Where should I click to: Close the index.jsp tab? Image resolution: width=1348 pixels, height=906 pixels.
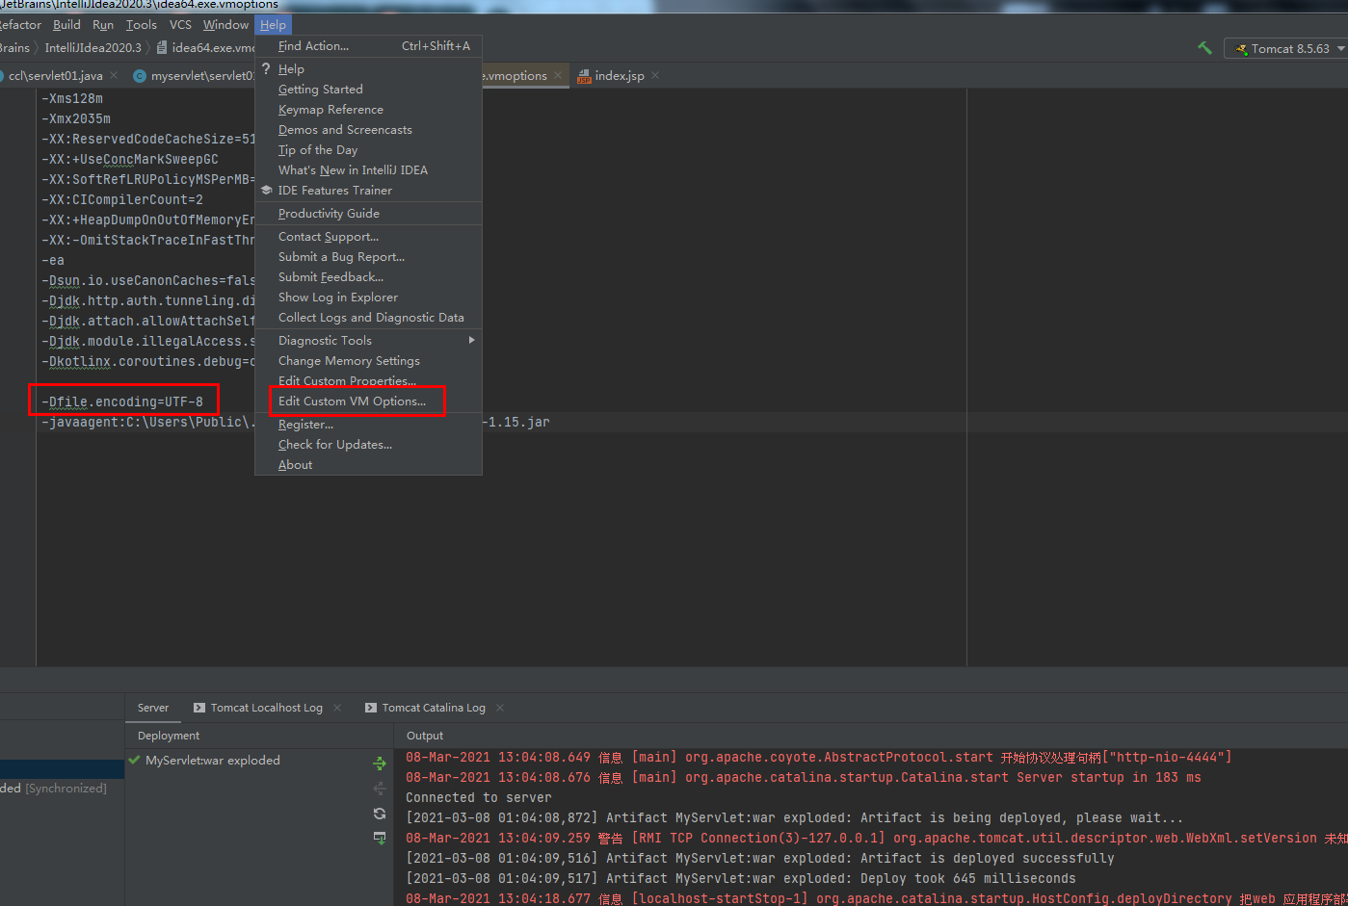click(x=655, y=75)
